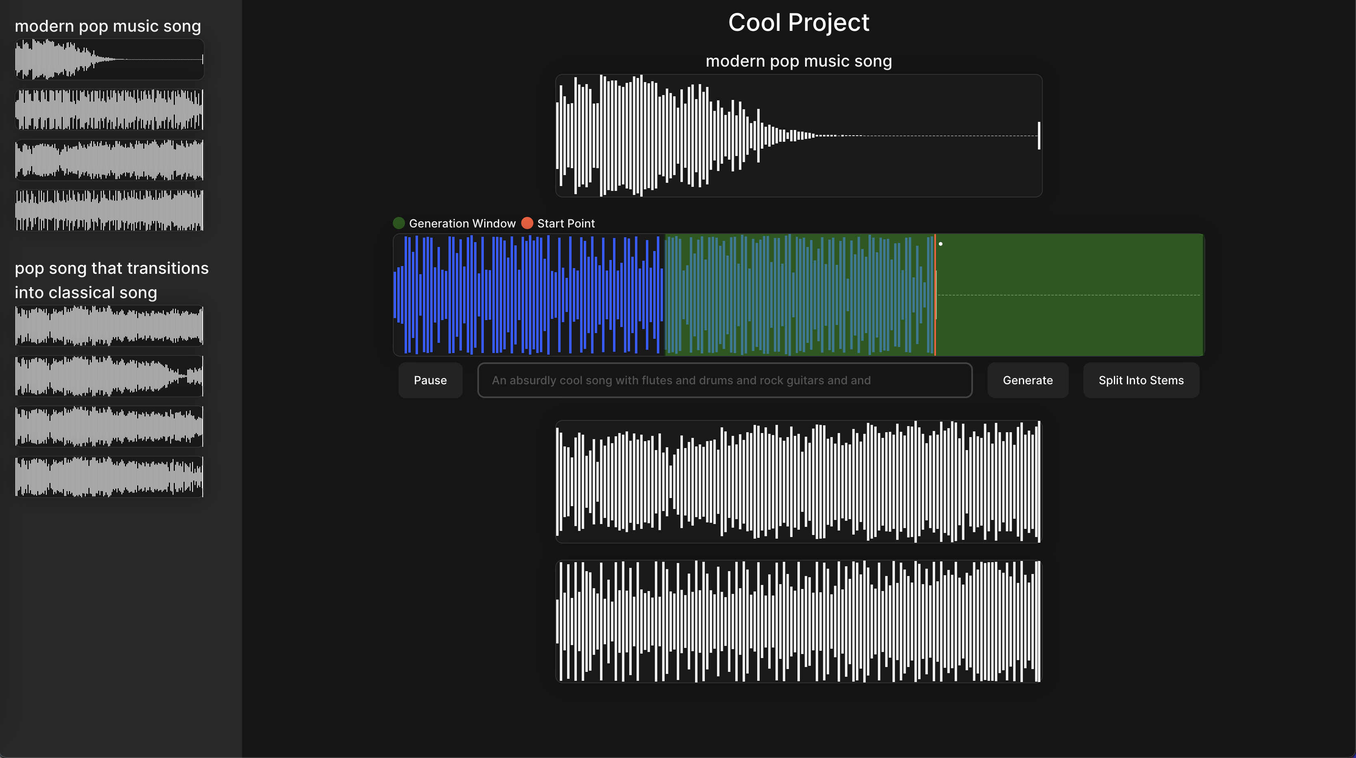This screenshot has width=1356, height=758.
Task: Select second waveform under pop-to-classical song heading
Action: click(x=109, y=376)
